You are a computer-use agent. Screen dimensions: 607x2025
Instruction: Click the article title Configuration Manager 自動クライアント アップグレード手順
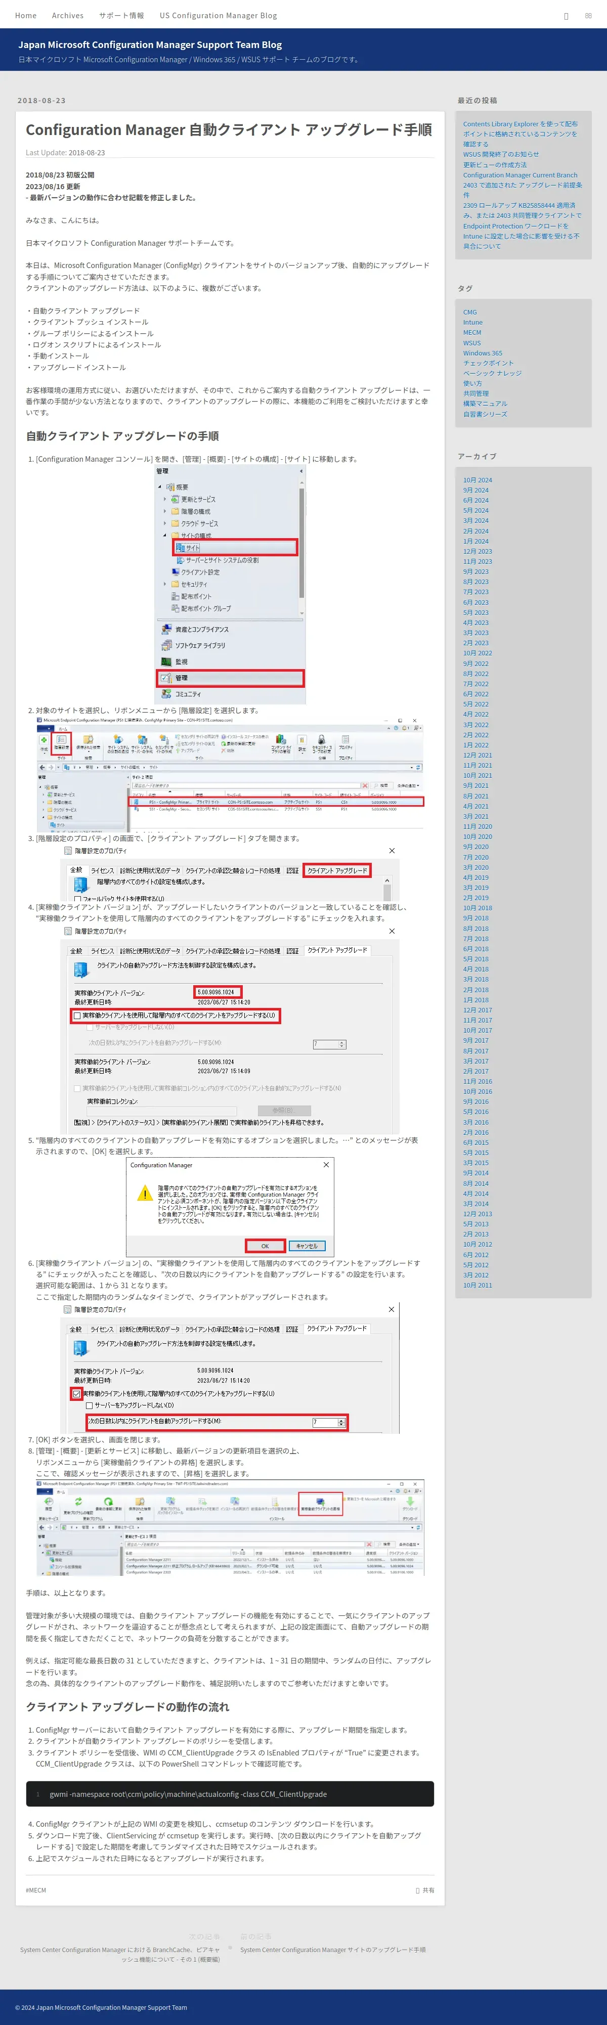point(229,129)
